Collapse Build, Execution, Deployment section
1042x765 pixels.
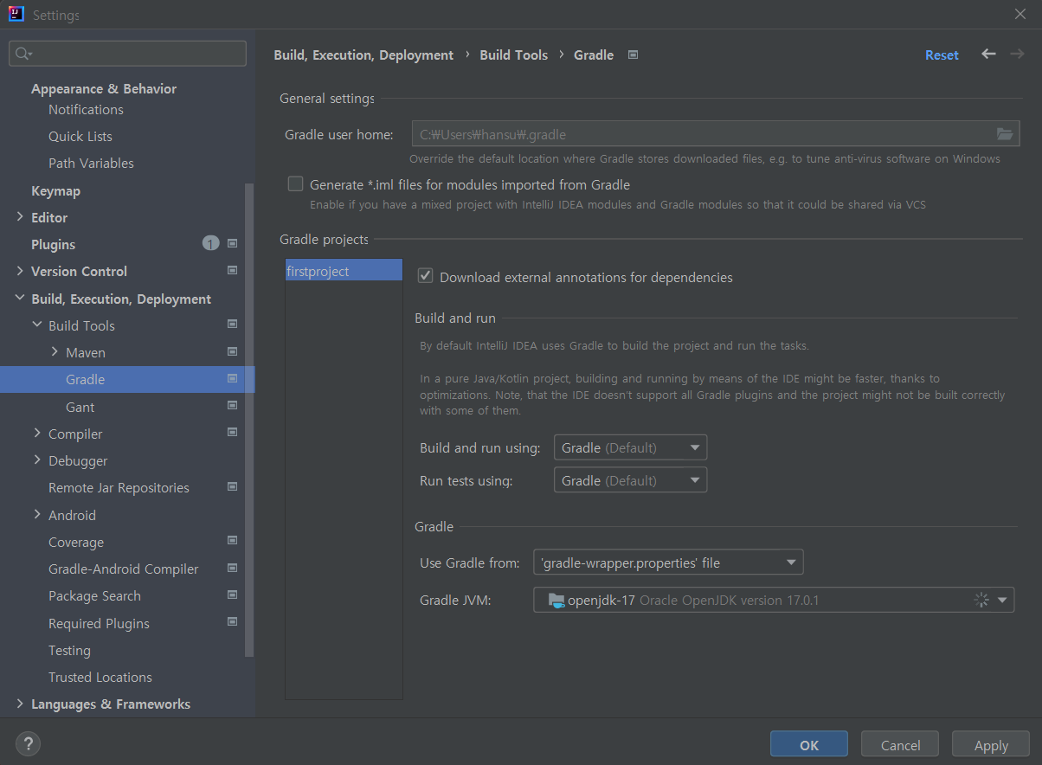[x=20, y=299]
